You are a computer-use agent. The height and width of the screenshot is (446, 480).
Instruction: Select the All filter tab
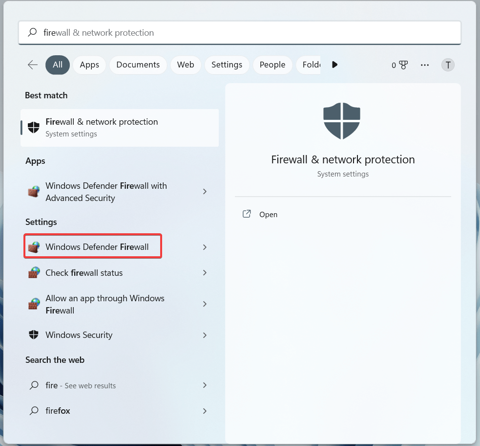click(58, 65)
